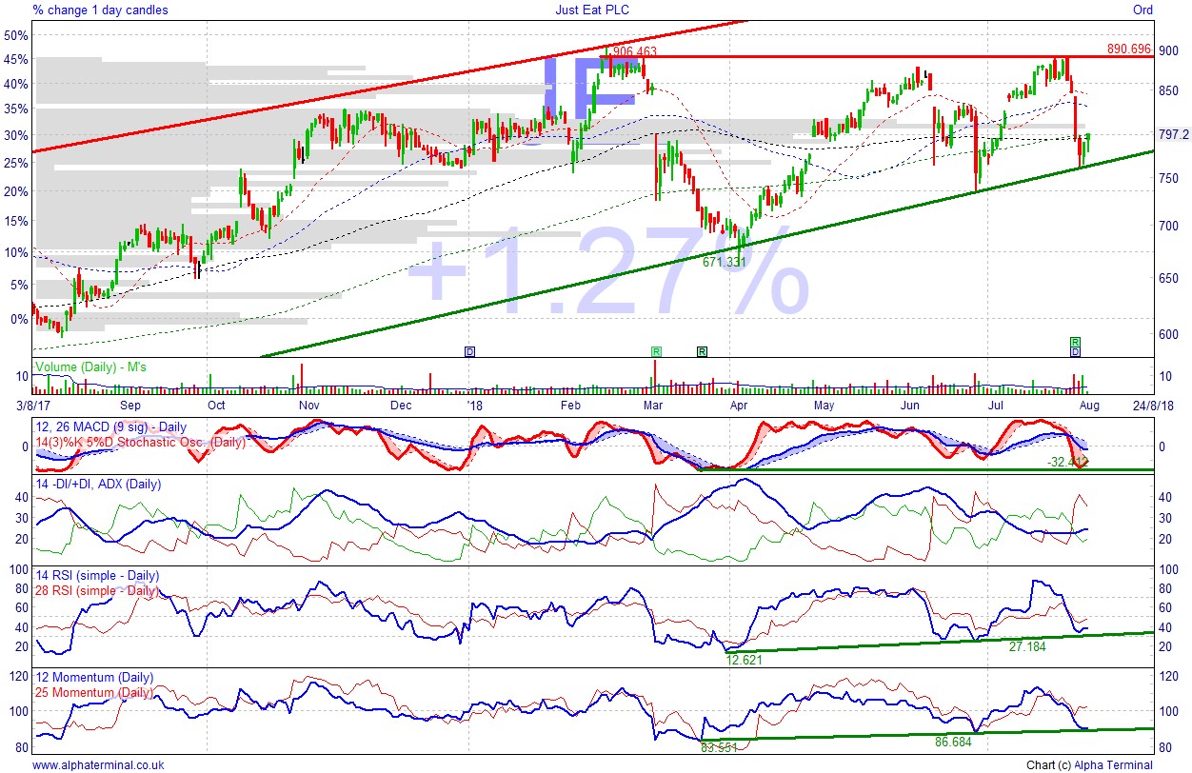Click the 14 -DI/+DI, ADX panel label
Screen dimensions: 1192x773
coord(98,484)
